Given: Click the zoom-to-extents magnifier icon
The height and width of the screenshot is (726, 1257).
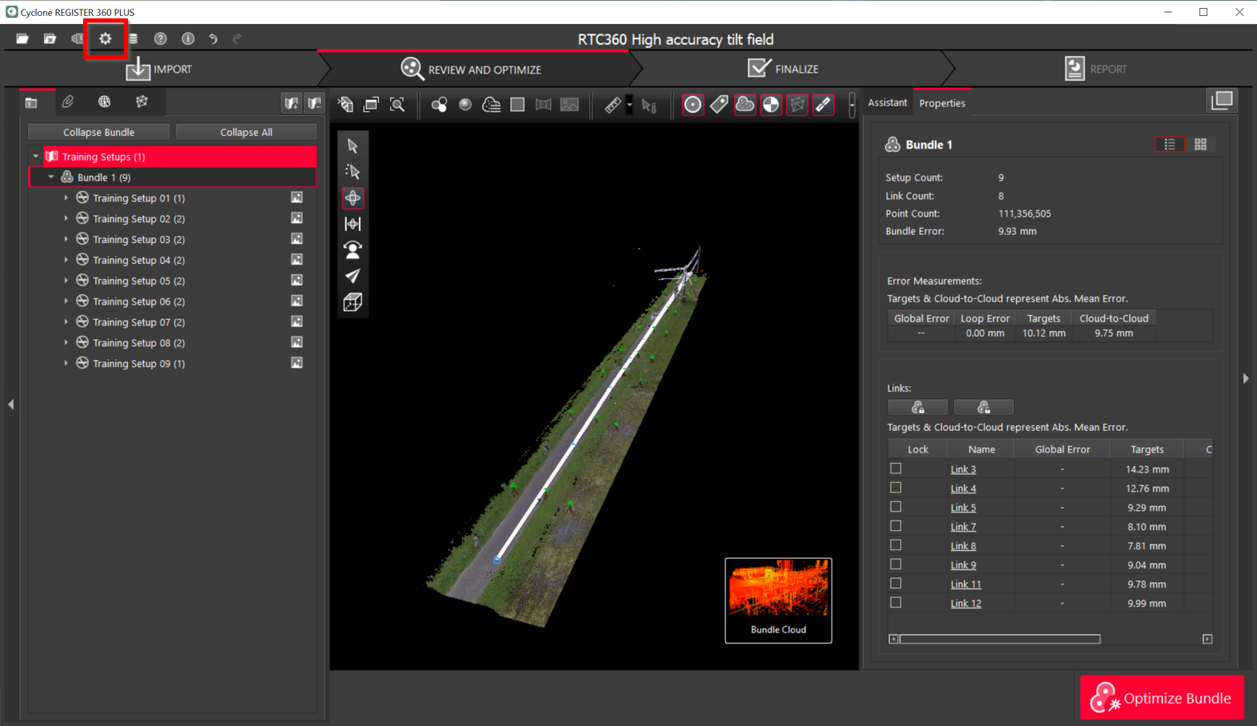Looking at the screenshot, I should 397,105.
